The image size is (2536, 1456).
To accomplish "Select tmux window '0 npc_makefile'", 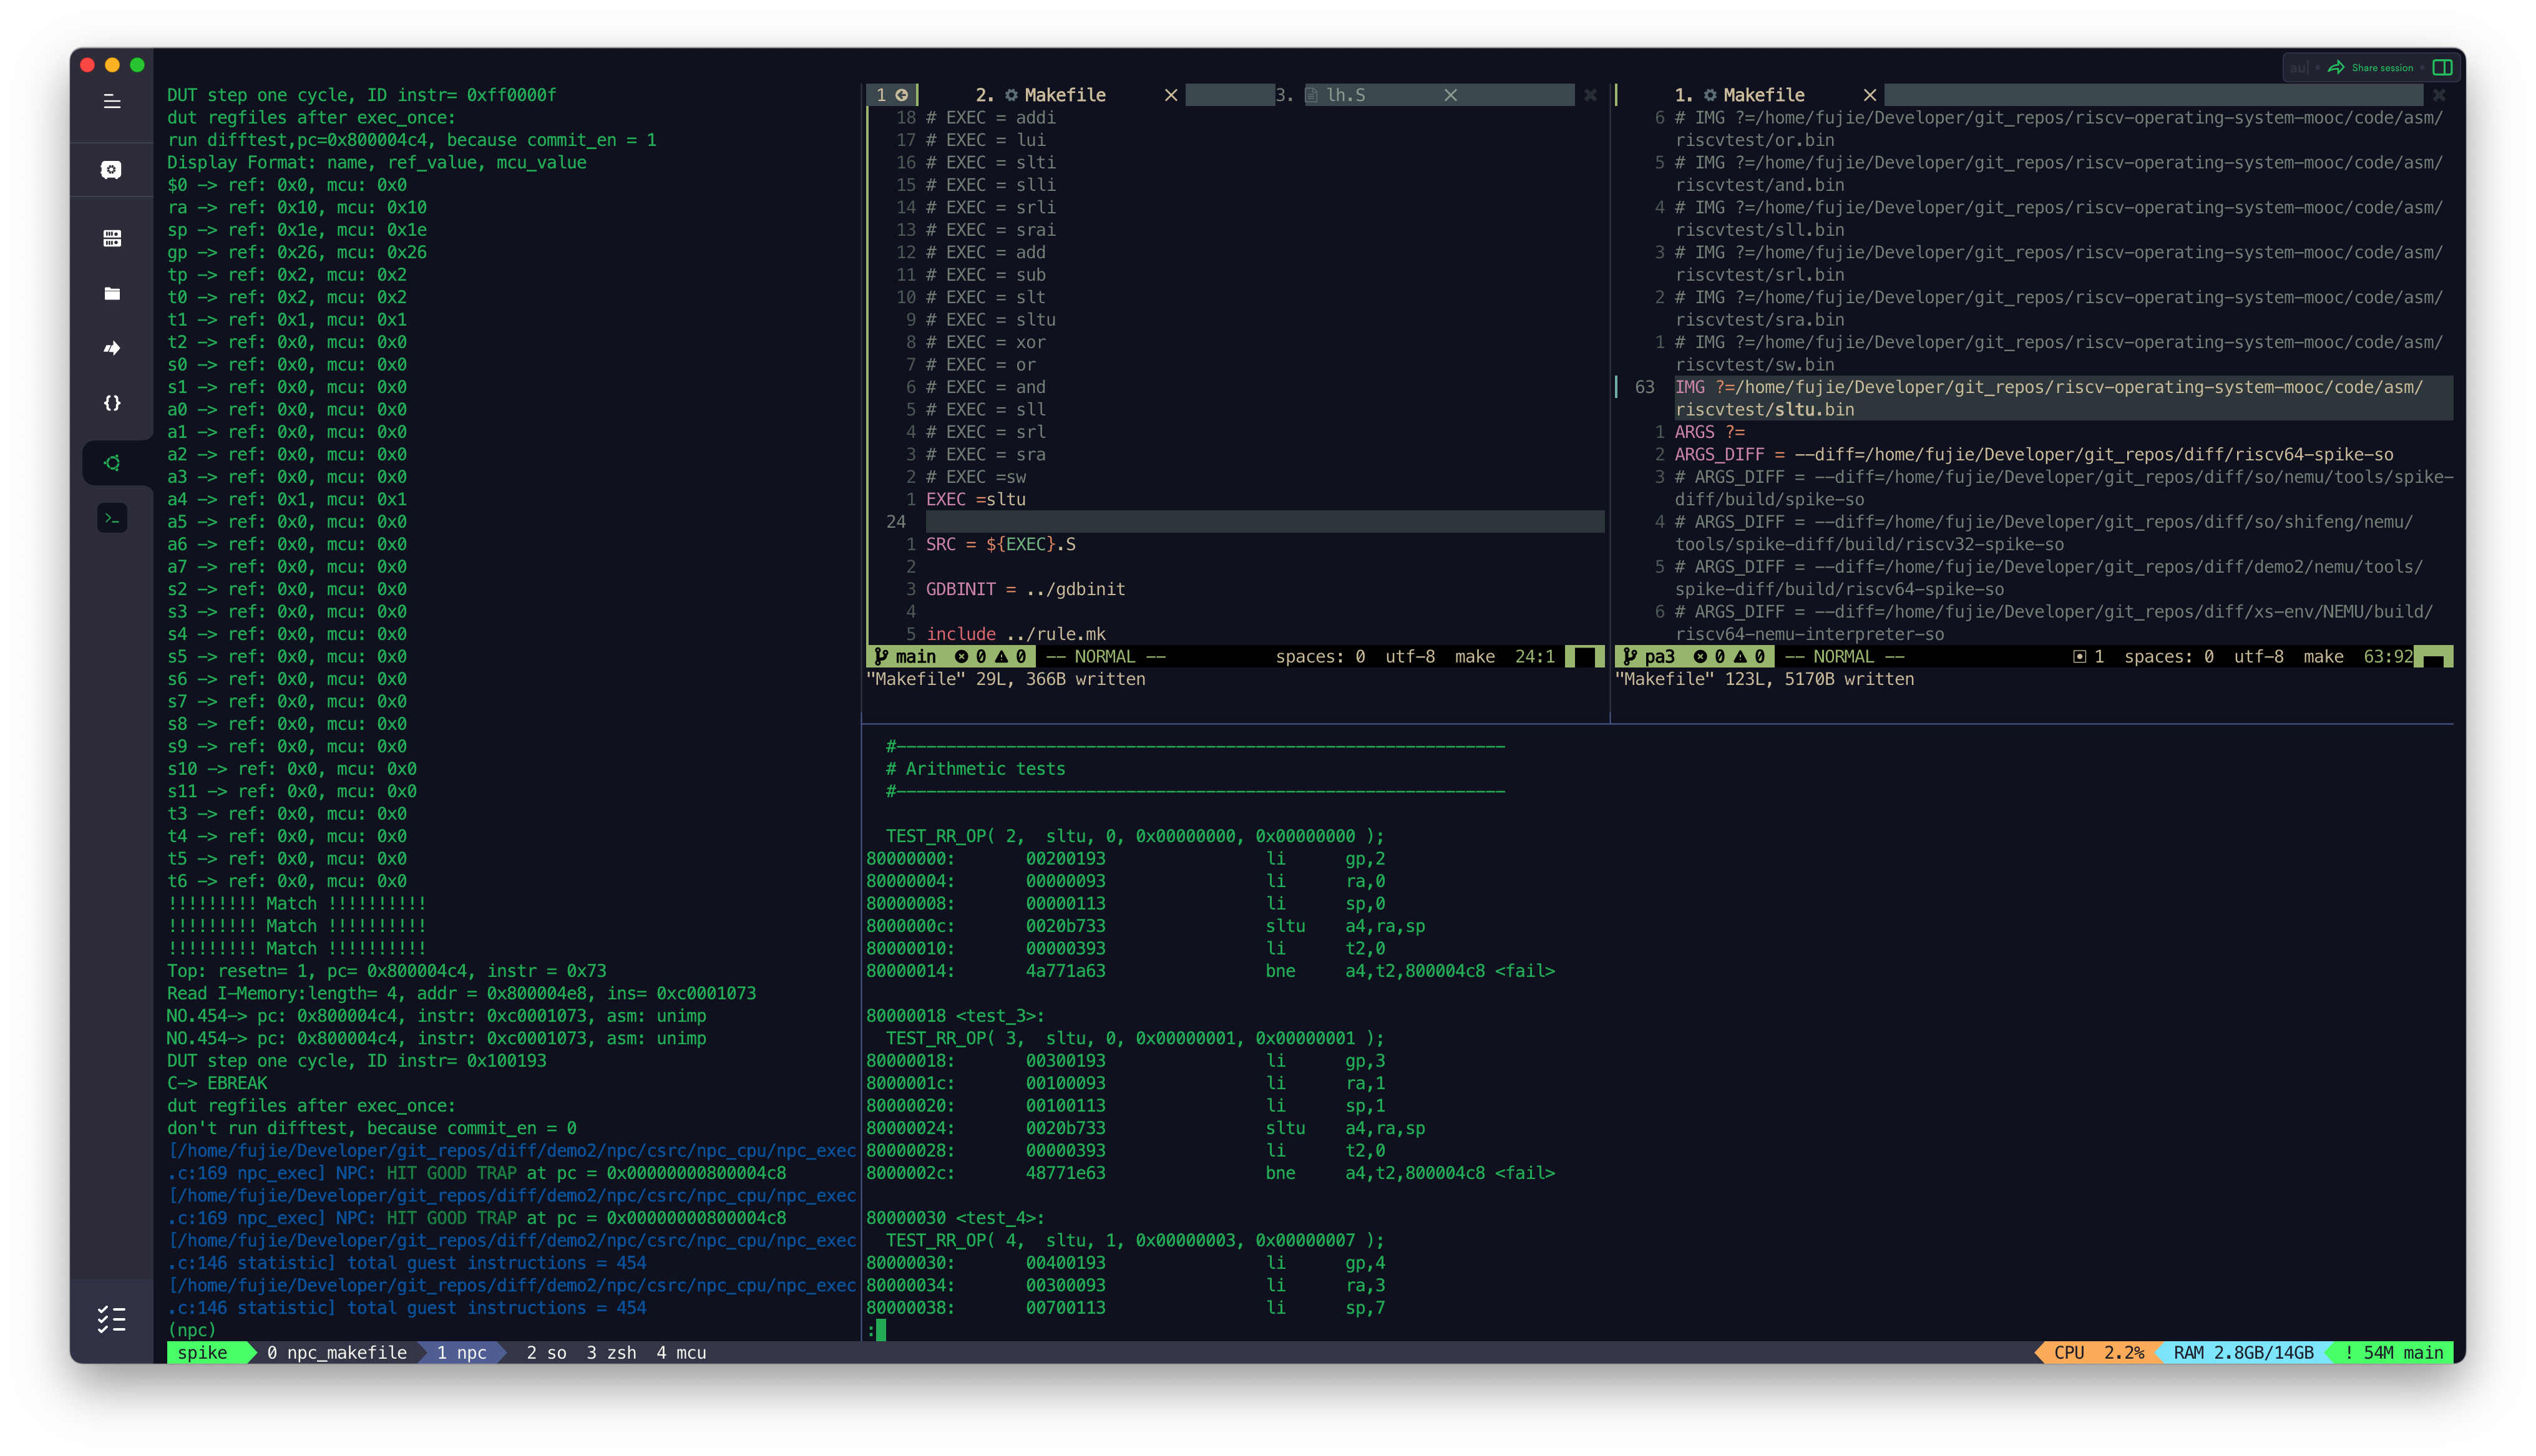I will click(337, 1353).
